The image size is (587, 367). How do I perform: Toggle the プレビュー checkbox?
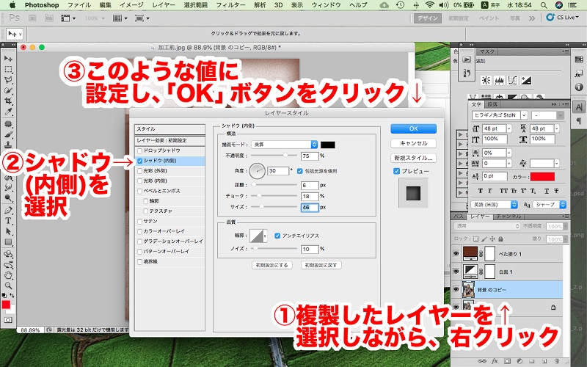(396, 171)
